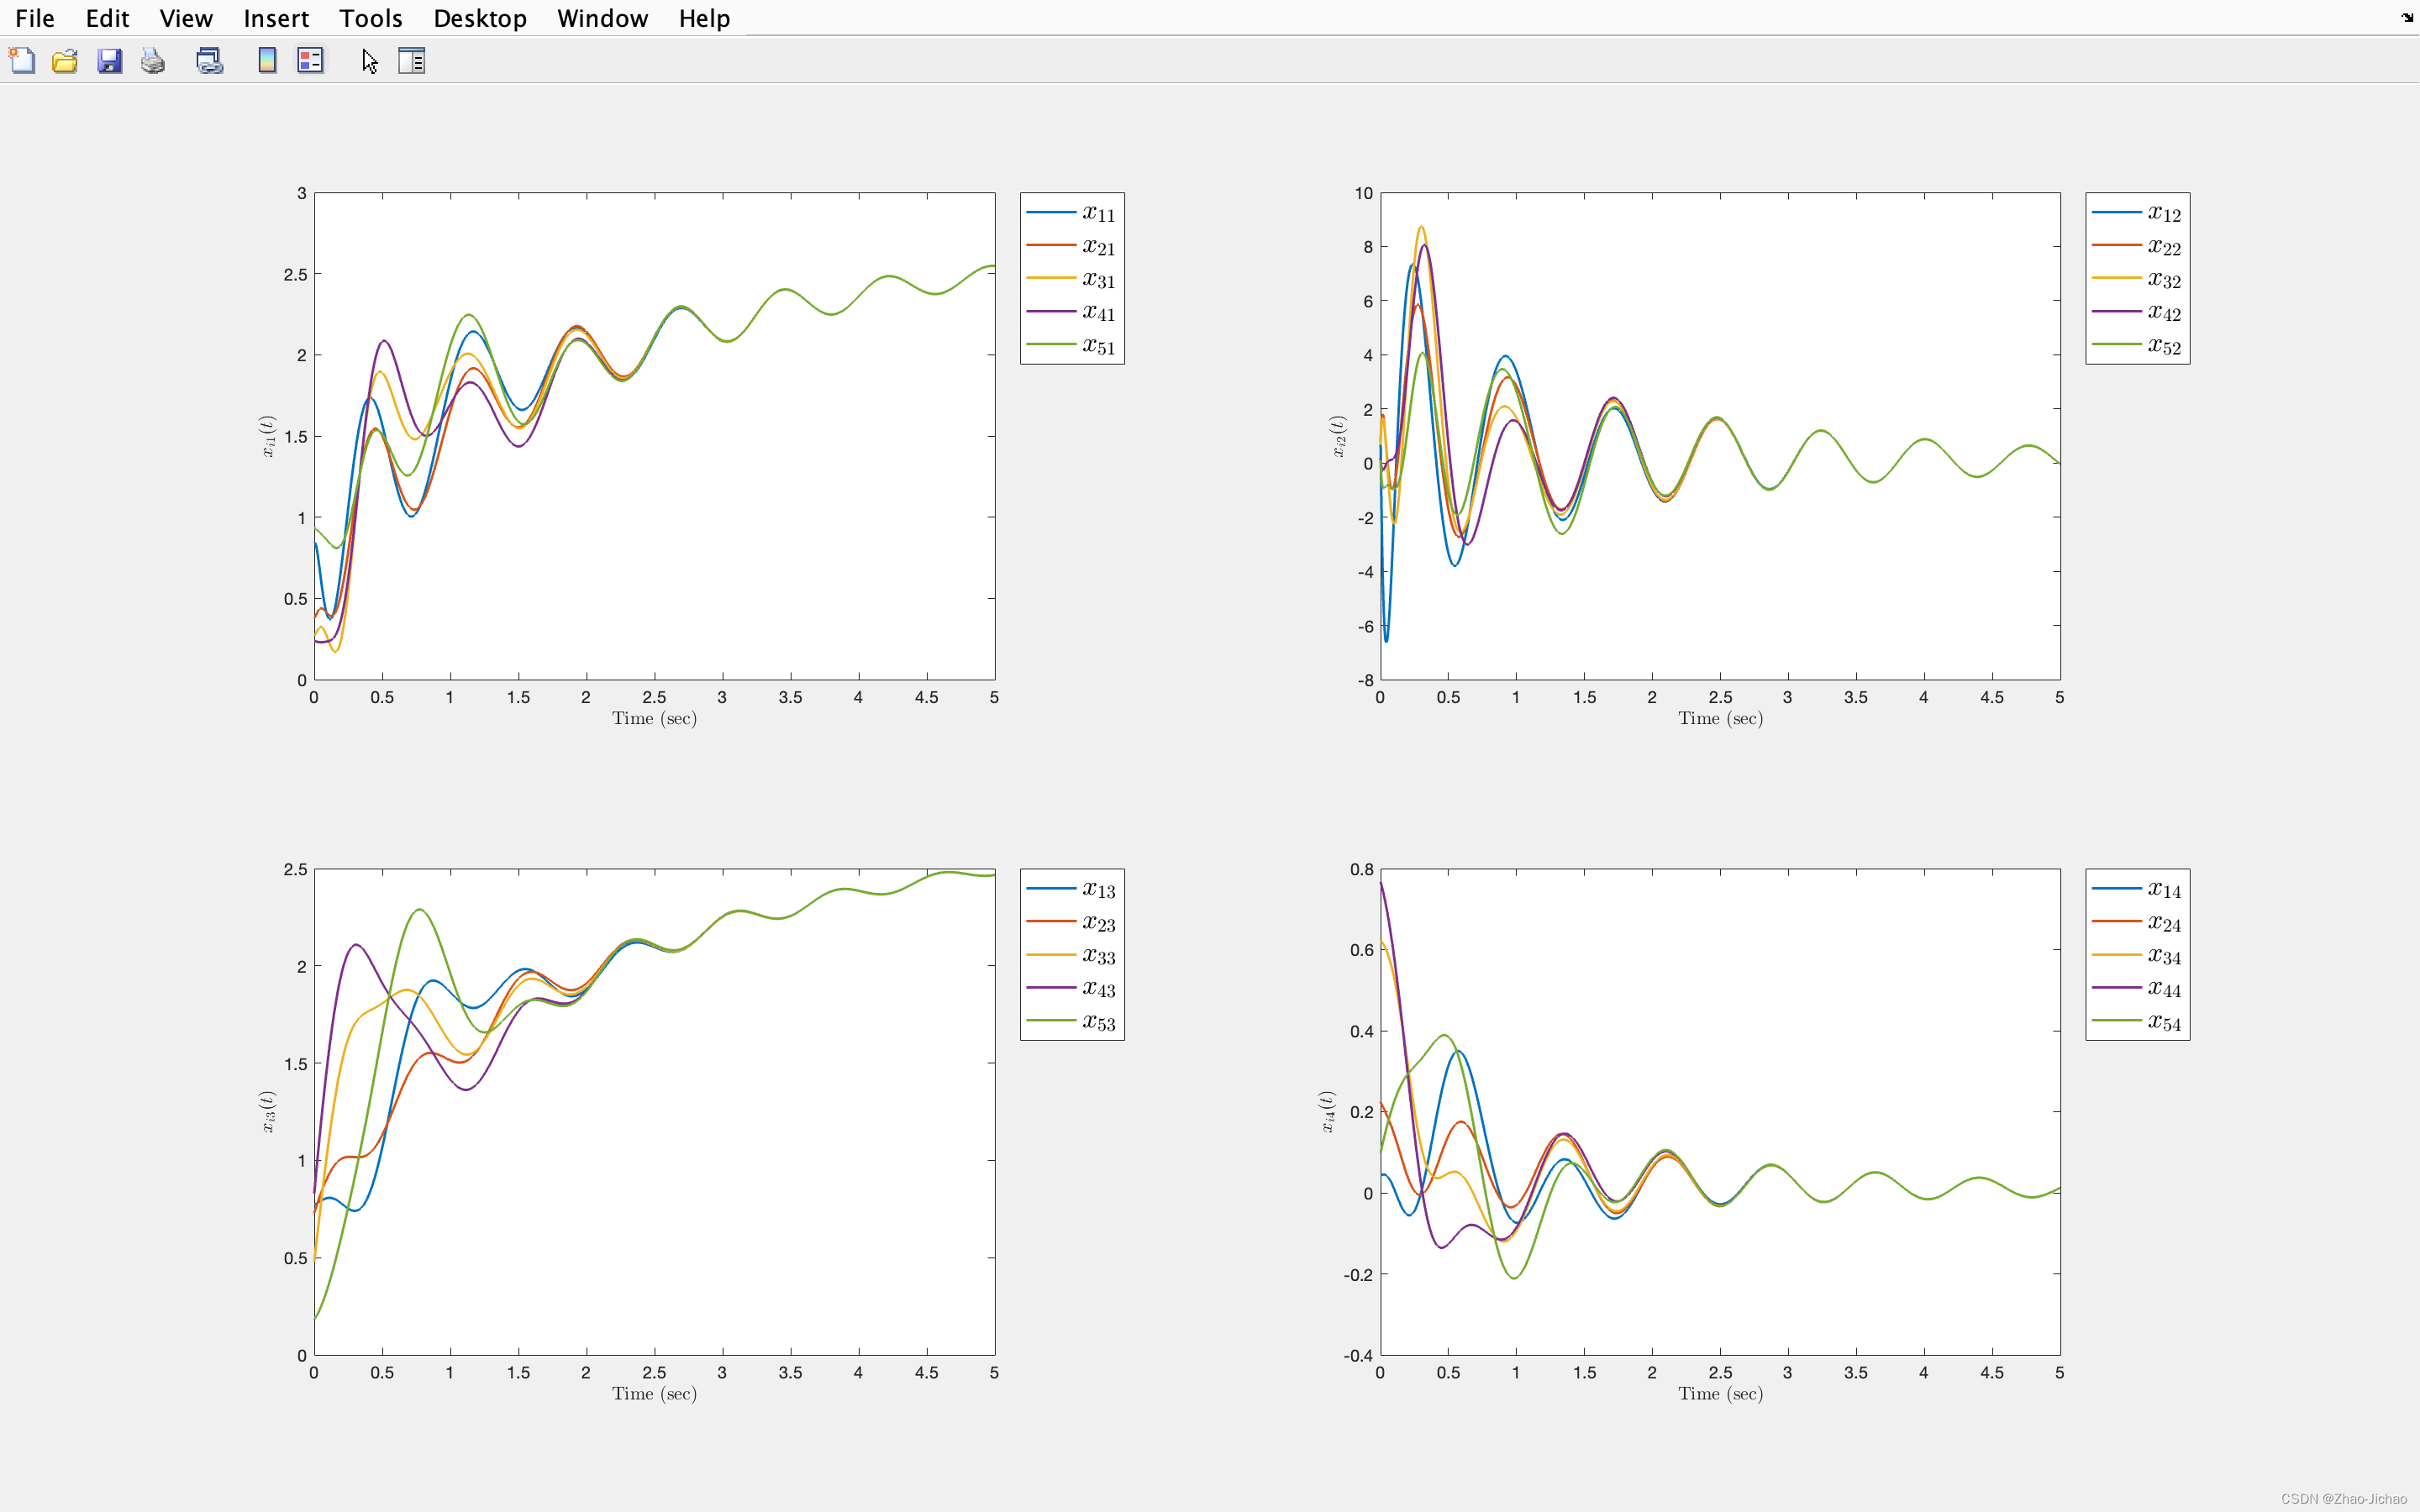Enable the Edit Plot arrow tool
This screenshot has height=1512, width=2420.
[x=369, y=61]
